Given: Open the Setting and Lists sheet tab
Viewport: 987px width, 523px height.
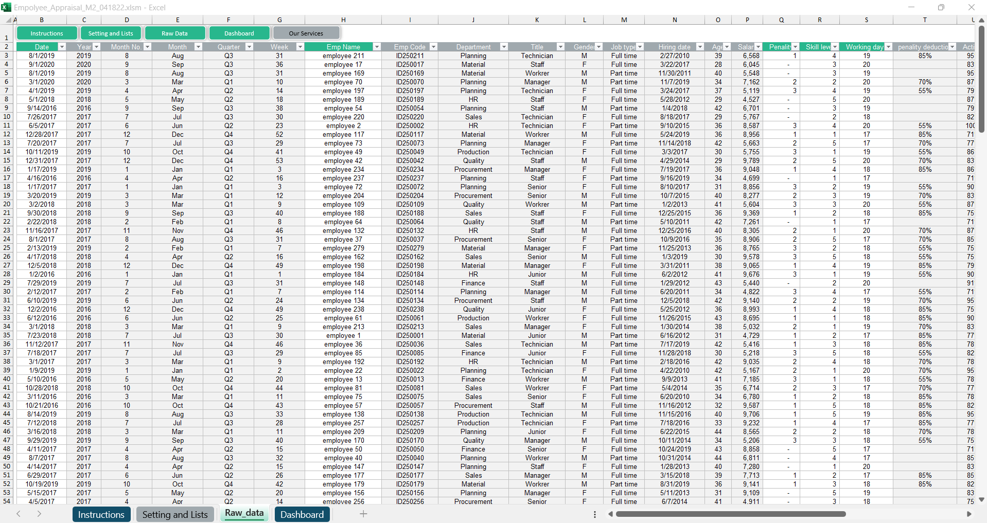Looking at the screenshot, I should 175,514.
